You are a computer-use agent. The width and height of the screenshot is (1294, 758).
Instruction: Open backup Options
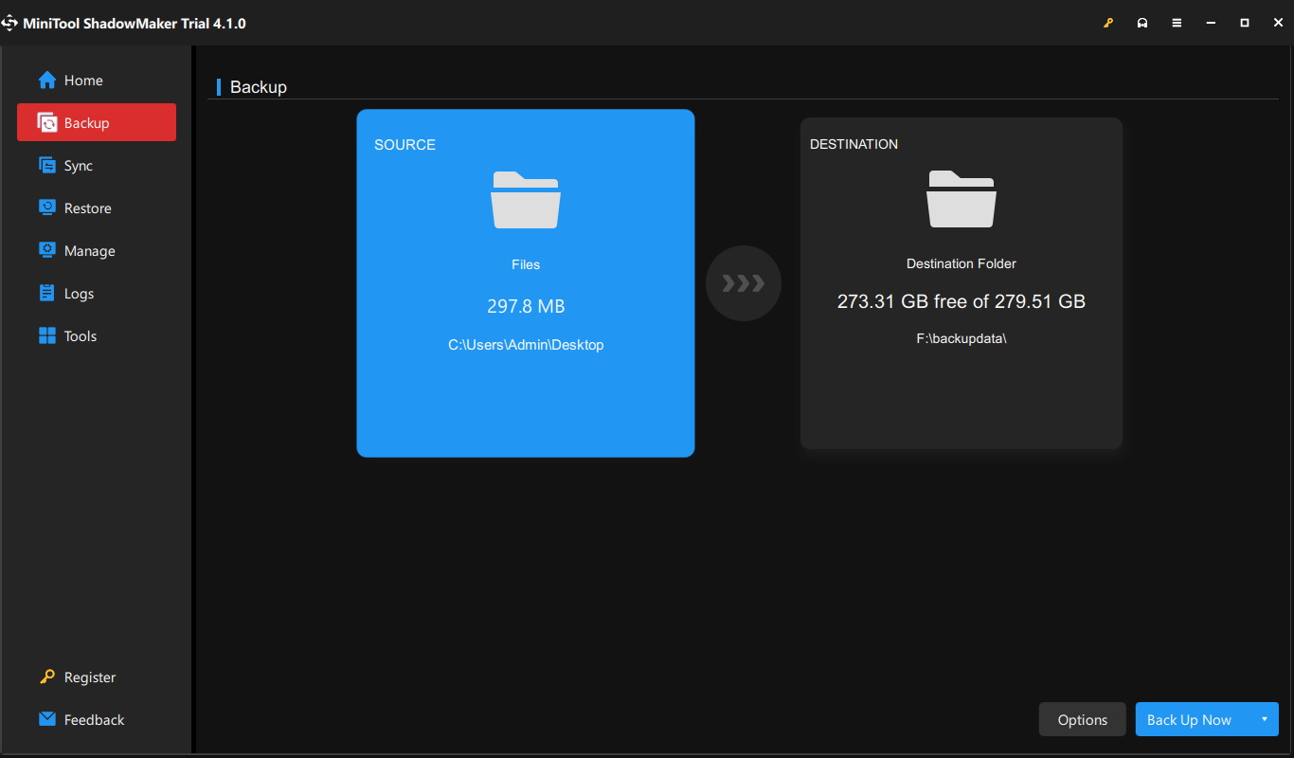point(1082,719)
